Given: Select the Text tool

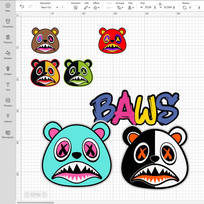Looking at the screenshot, I should (8, 86).
